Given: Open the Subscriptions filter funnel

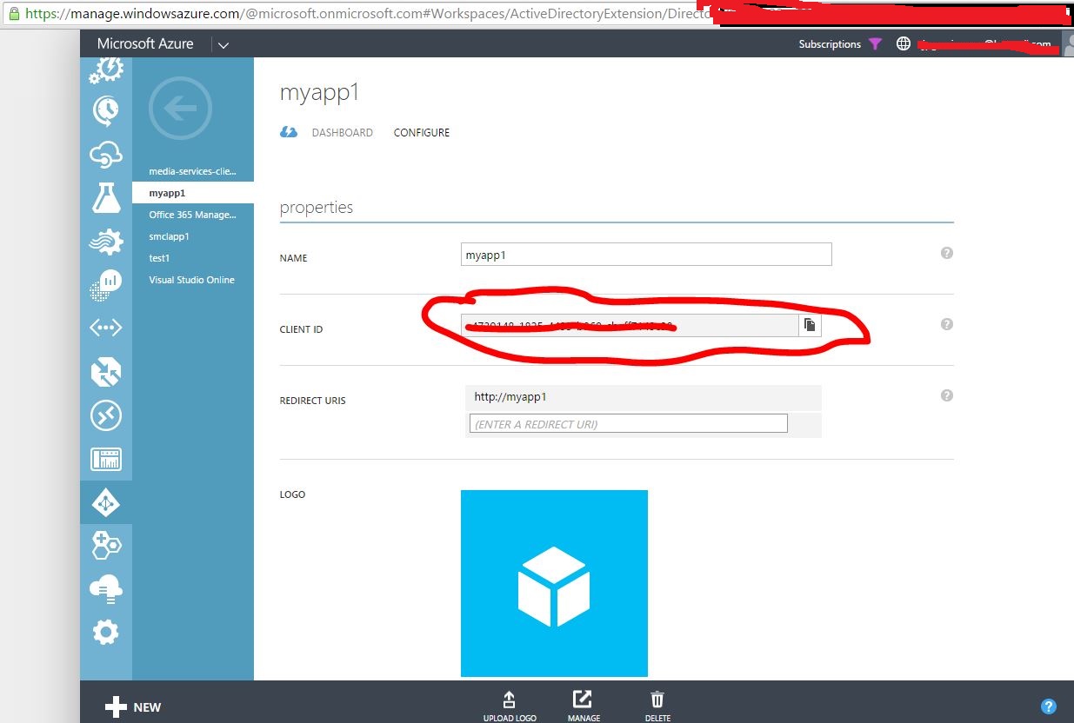Looking at the screenshot, I should tap(876, 44).
